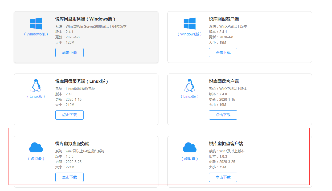Select the 悦库网盘客户端 title with 更新：2020-1-15
Screen dimensions: 332x191
click(224, 81)
